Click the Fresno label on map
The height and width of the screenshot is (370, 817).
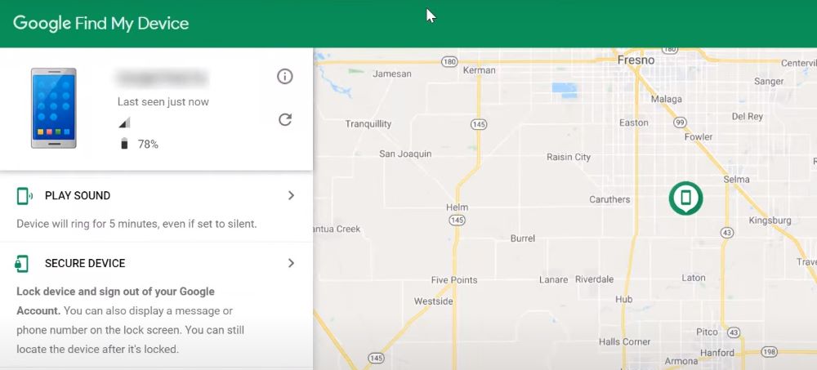tap(636, 60)
